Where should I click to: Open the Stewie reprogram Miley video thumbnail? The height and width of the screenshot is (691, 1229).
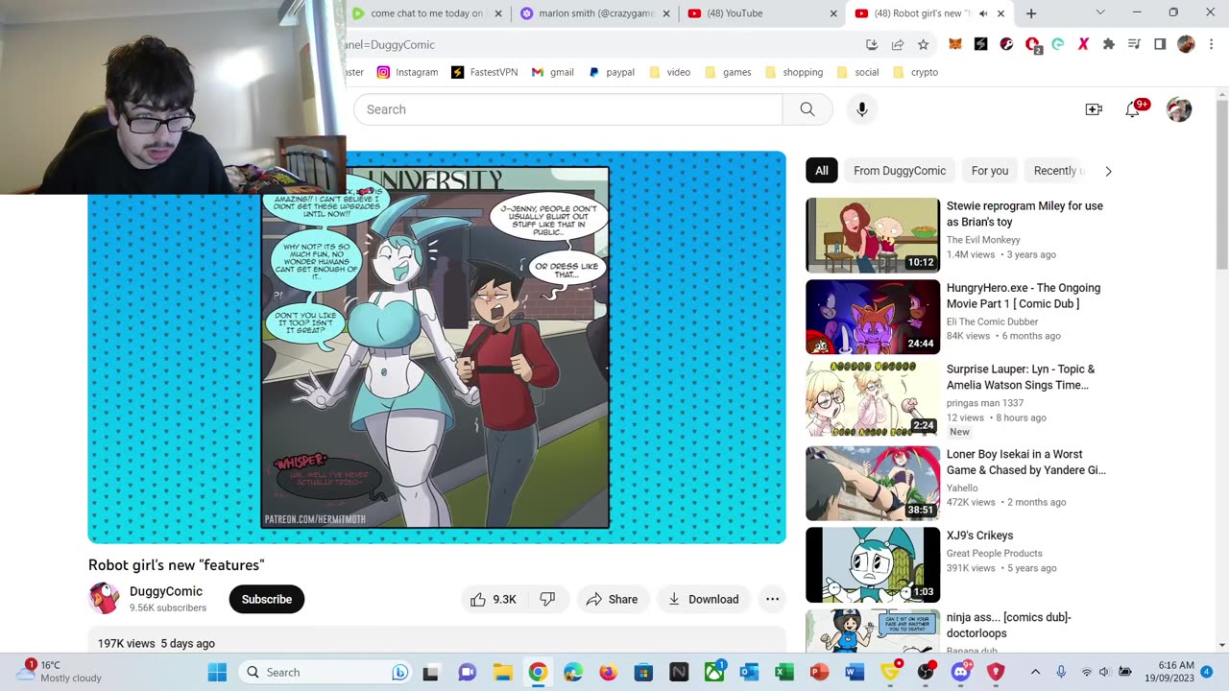coord(873,235)
